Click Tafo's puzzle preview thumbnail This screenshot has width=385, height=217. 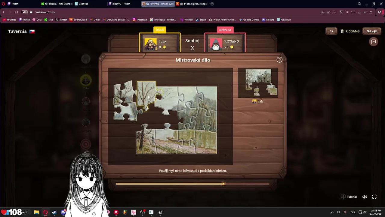(x=258, y=83)
